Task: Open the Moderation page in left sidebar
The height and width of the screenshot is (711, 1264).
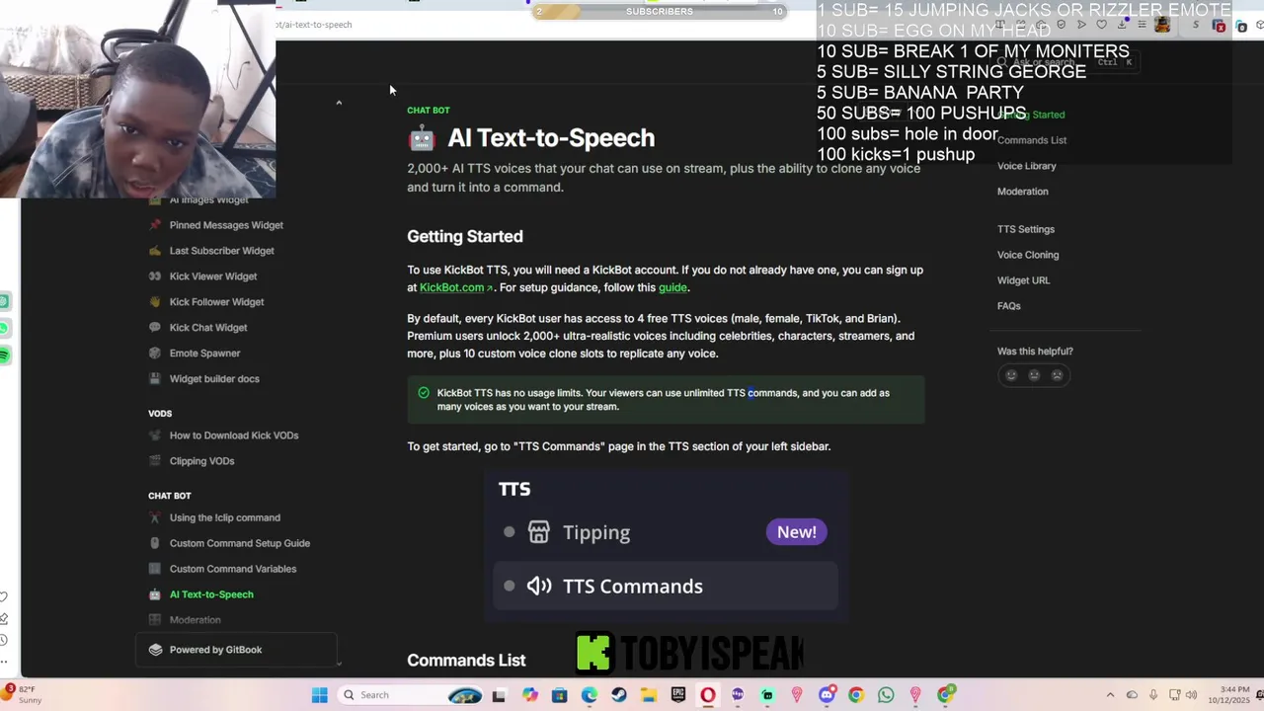Action: [195, 620]
